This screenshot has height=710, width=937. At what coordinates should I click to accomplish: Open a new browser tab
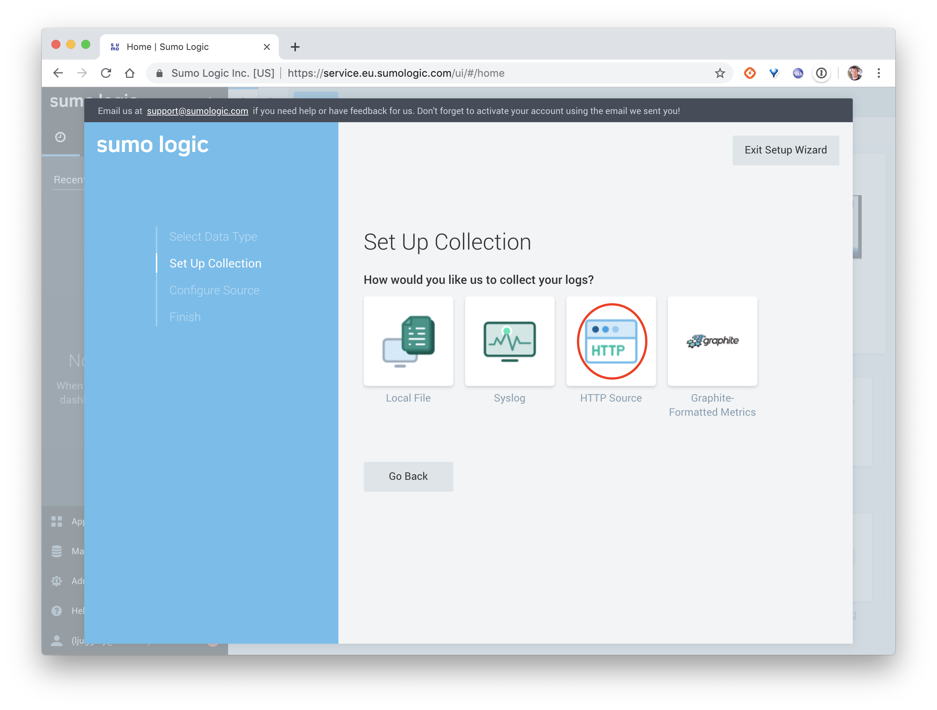[295, 47]
